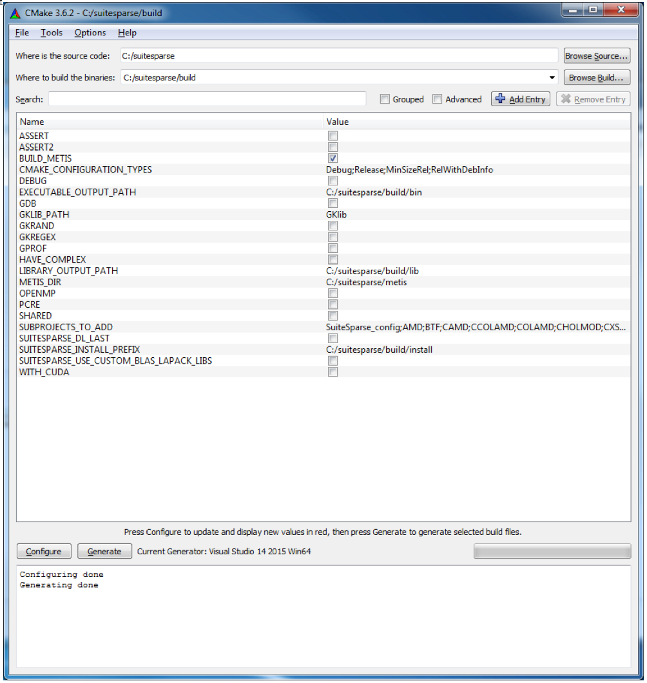Click the CMake logo in the title bar
This screenshot has width=647, height=683.
[x=15, y=13]
